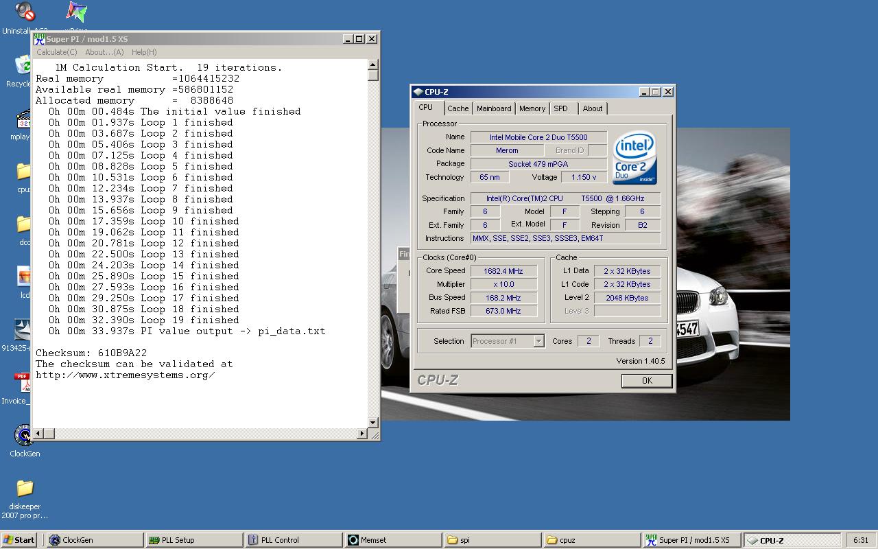Open the lcd desktop icon
Screen dimensions: 878x549
[x=25, y=277]
